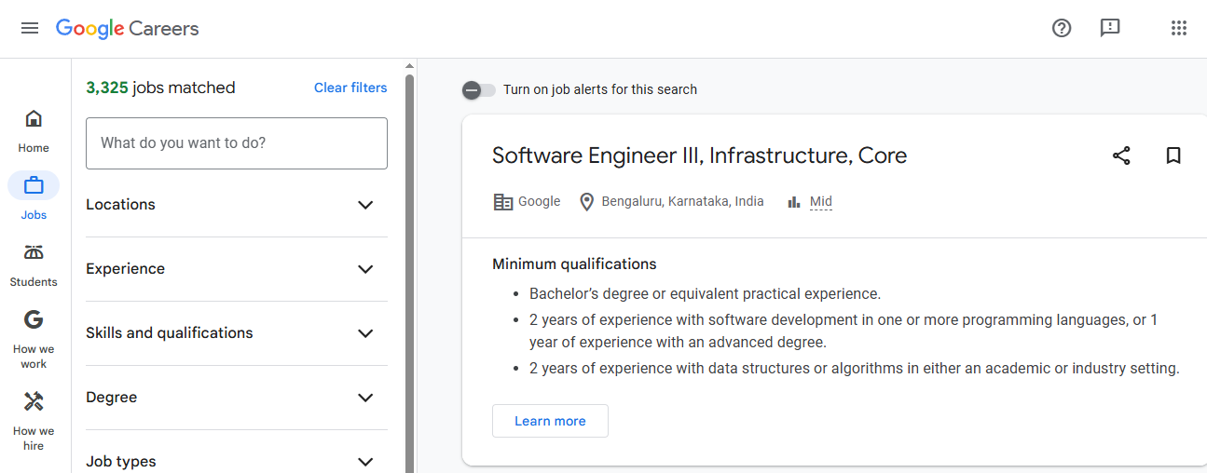Click the Home house icon

[34, 118]
